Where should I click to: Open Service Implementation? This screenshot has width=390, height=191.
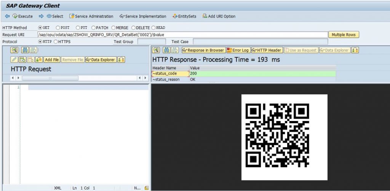point(143,16)
